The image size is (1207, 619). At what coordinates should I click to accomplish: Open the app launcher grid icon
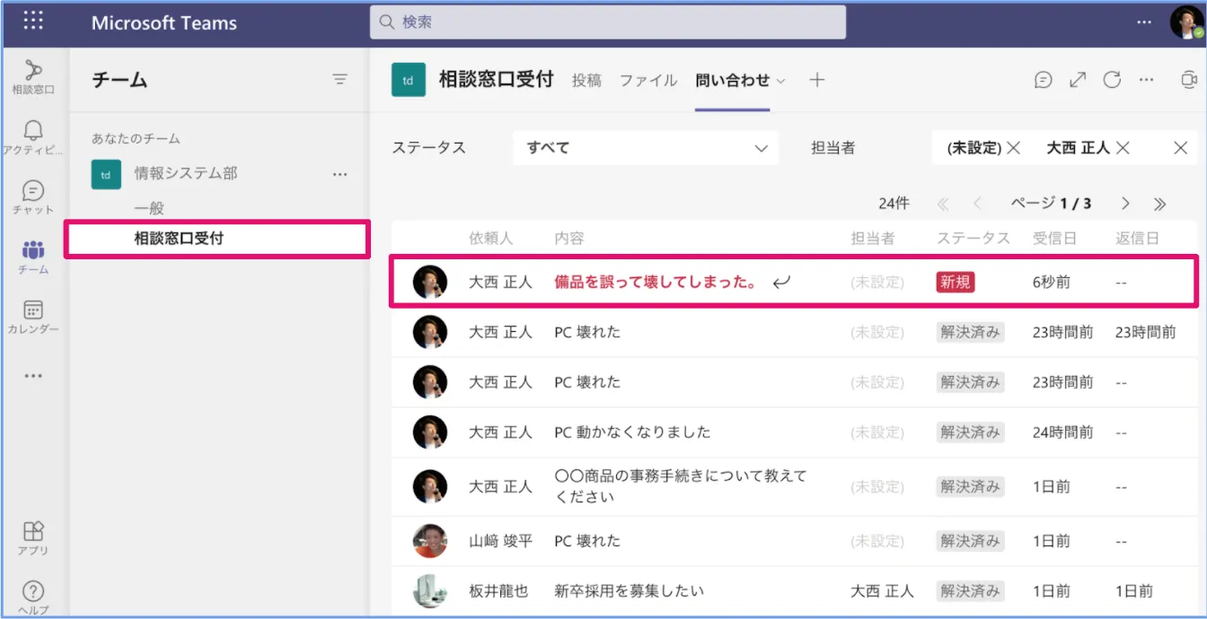pyautogui.click(x=33, y=21)
